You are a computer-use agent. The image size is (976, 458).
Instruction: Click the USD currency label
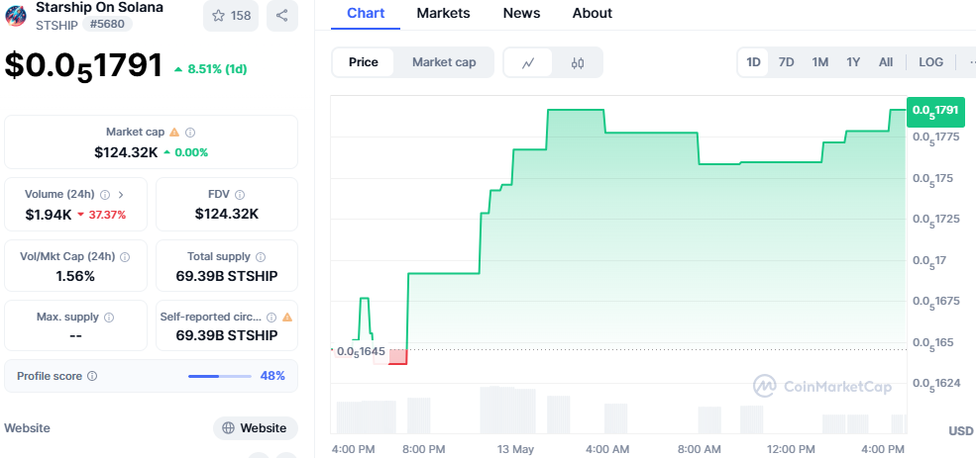click(960, 430)
